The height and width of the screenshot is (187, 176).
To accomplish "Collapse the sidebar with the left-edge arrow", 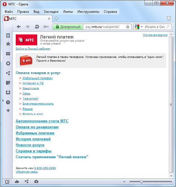I will coord(3,100).
